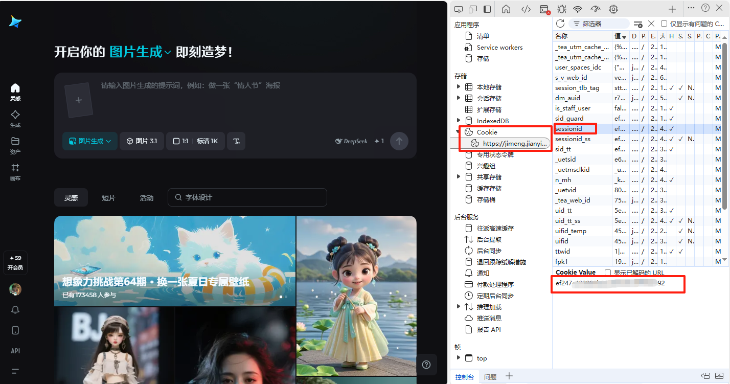Open the notification bell in sidebar
Image resolution: width=730 pixels, height=384 pixels.
point(15,310)
